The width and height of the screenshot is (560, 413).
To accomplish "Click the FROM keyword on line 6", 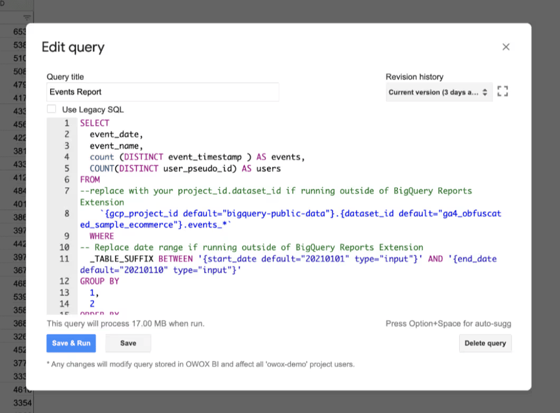I will pyautogui.click(x=90, y=180).
